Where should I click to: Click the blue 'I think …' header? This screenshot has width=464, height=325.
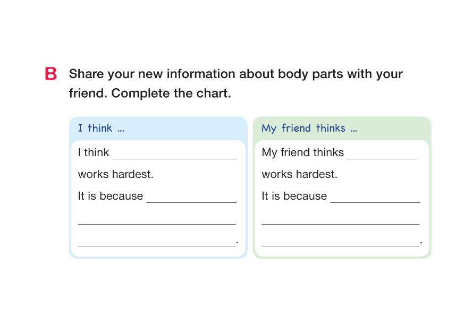pos(101,129)
